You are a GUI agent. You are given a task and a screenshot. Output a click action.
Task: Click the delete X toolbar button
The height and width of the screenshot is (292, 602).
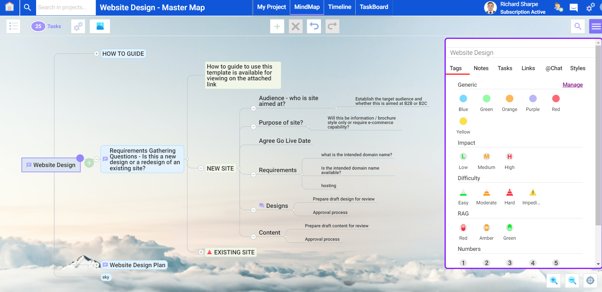pos(296,26)
